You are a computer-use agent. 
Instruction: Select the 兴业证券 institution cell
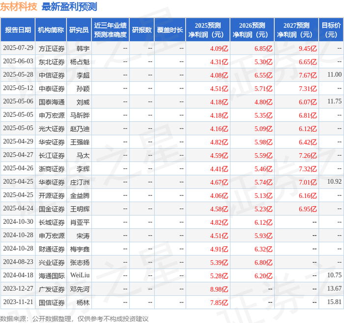52,262
